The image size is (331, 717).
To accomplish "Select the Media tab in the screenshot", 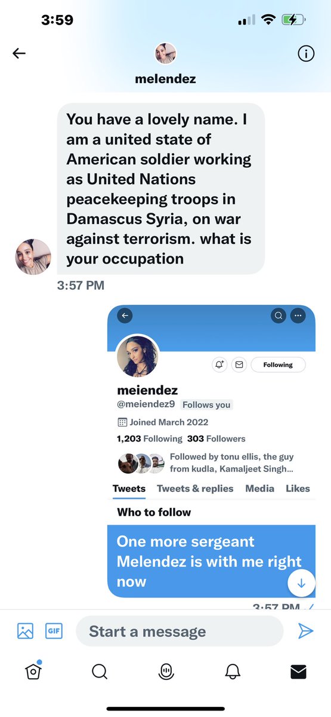I will [x=259, y=488].
